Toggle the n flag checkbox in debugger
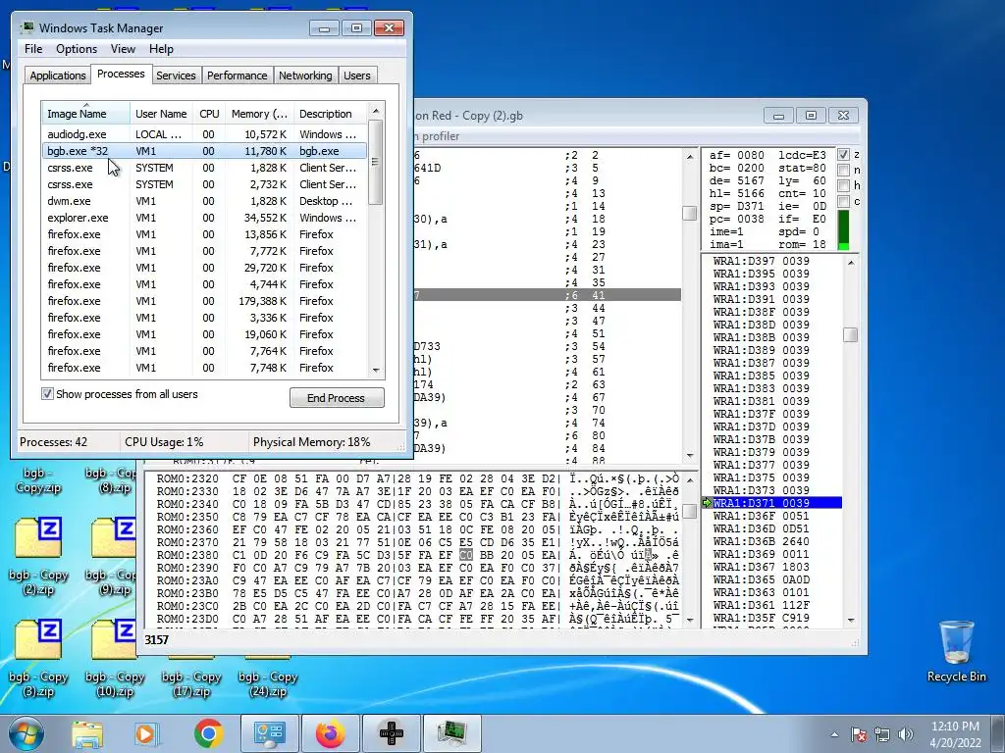The width and height of the screenshot is (1005, 753). (x=843, y=170)
